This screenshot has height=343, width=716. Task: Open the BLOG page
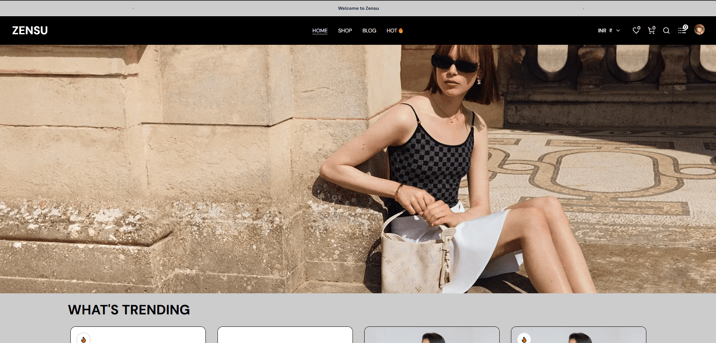click(x=369, y=30)
